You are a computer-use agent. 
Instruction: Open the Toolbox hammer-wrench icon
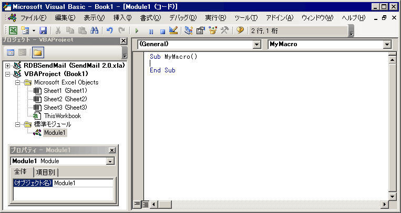tap(224, 30)
